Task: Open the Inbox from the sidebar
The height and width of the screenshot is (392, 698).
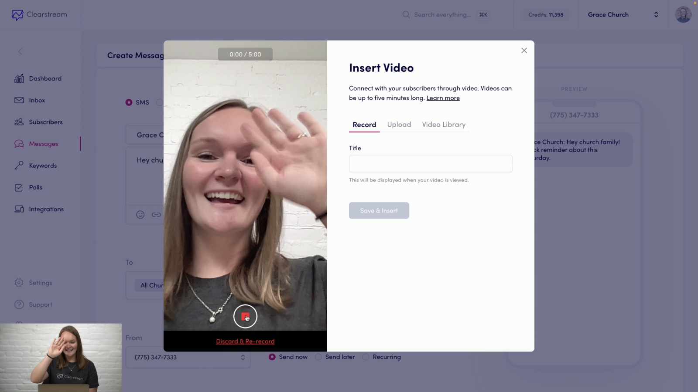Action: [x=37, y=100]
